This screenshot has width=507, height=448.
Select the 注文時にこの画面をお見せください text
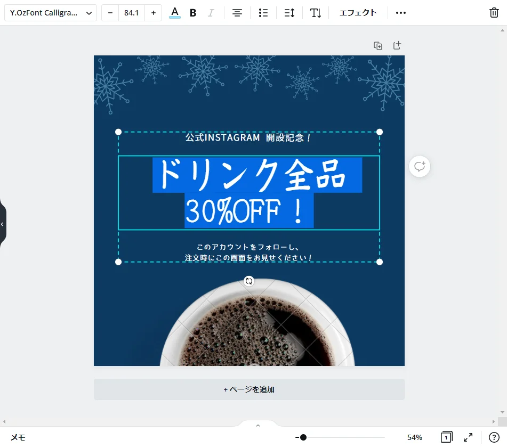[x=248, y=258]
